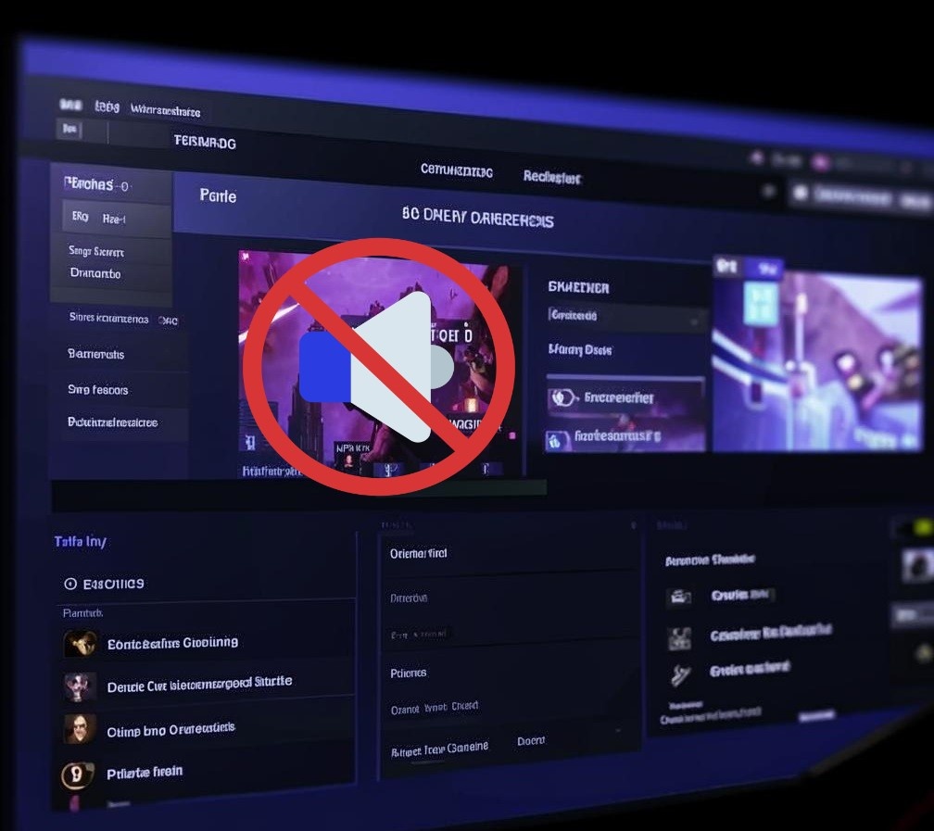
Task: Click the icon beside the long middle row in right panel
Action: point(679,638)
